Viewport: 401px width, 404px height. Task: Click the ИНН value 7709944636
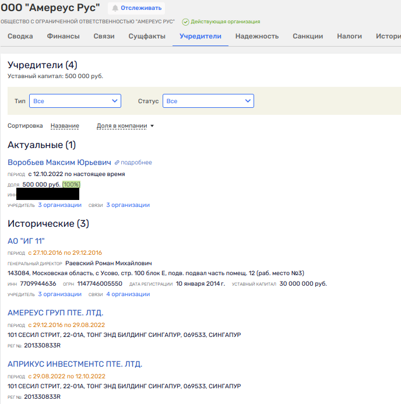point(38,283)
